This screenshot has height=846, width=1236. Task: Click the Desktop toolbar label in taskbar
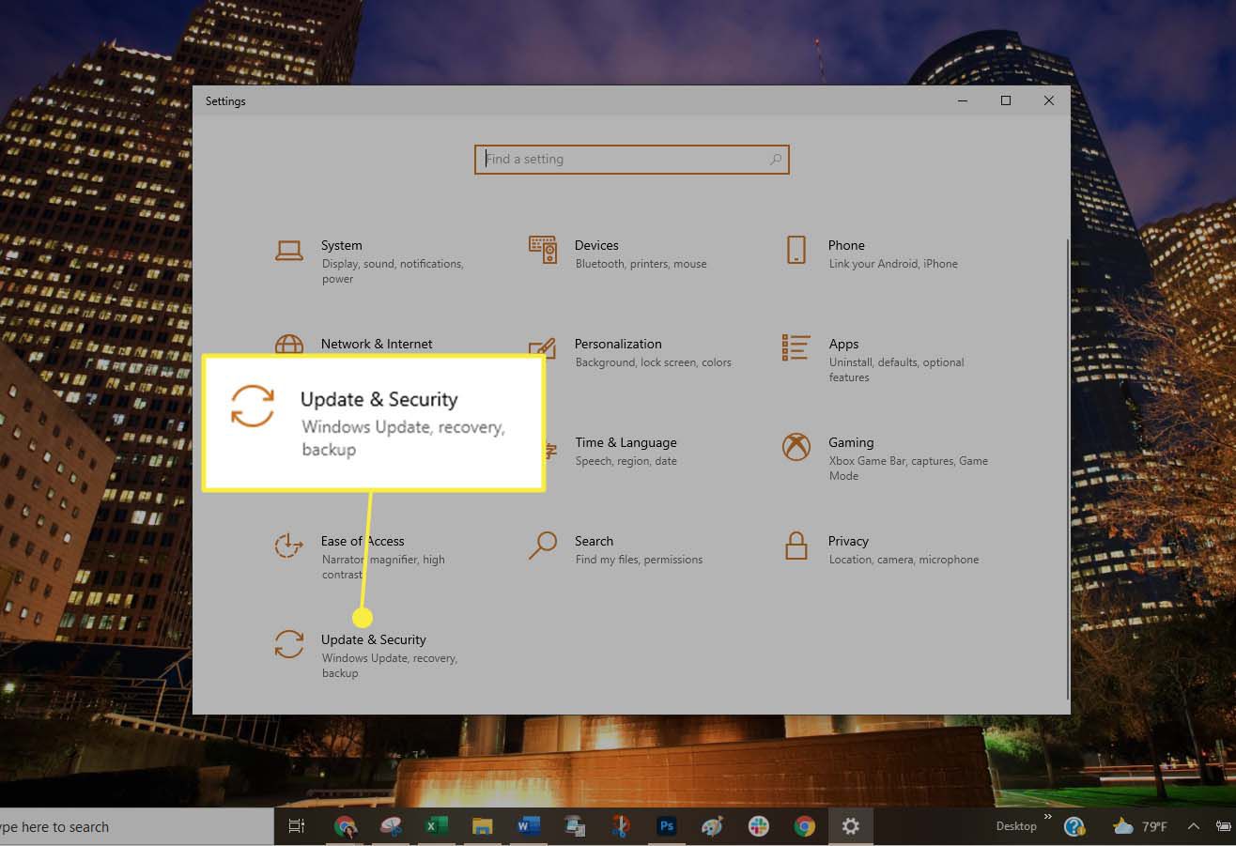[x=1016, y=826]
